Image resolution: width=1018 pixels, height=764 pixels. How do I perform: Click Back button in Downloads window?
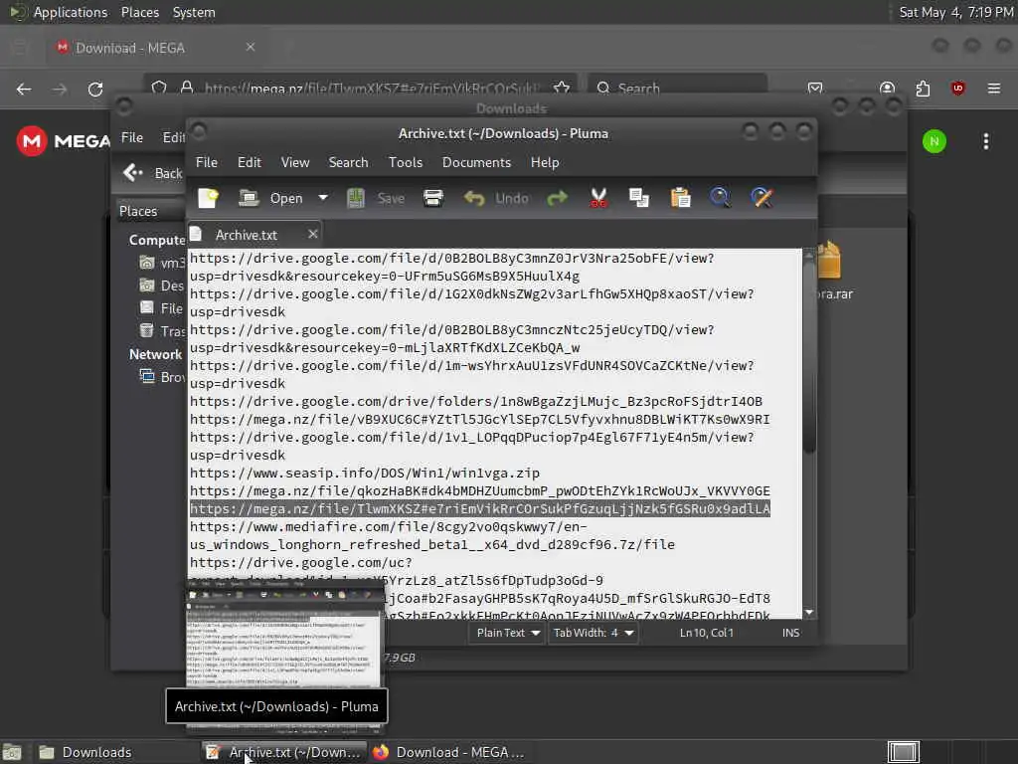(x=153, y=173)
